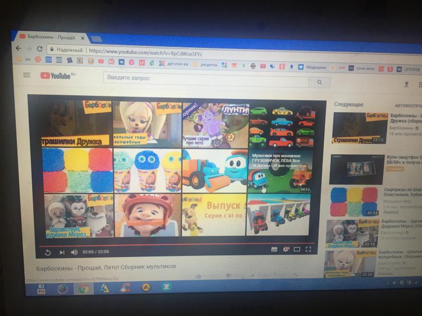The width and height of the screenshot is (422, 316).
Task: Open the sidebar Купи смартфон S8 ad
Action: pos(357,169)
